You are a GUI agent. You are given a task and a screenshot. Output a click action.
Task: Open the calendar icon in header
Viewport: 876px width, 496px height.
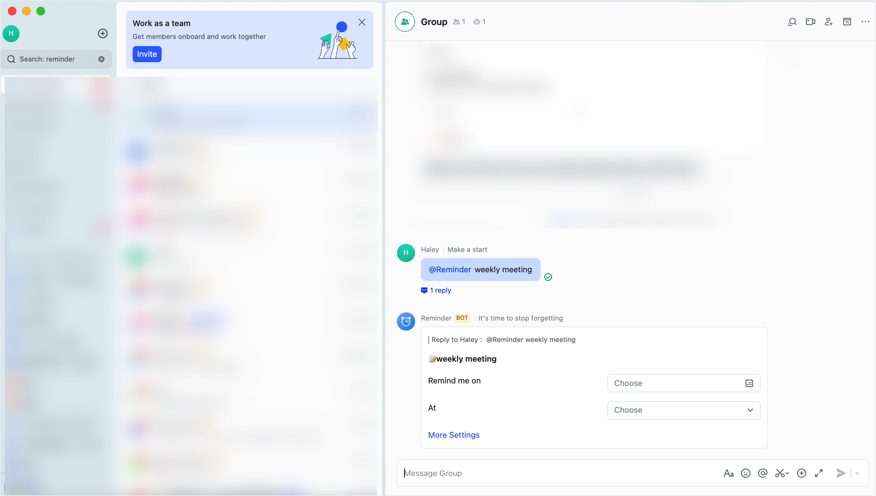click(x=847, y=22)
